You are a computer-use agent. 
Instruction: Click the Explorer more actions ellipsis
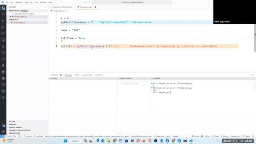(x=45, y=7)
